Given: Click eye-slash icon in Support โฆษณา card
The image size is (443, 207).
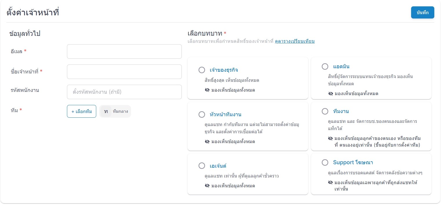Looking at the screenshot, I should (331, 183).
